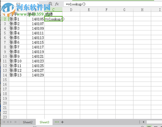The width and height of the screenshot is (162, 127).
Task: Select cell with 张李12
Action: point(18,70)
